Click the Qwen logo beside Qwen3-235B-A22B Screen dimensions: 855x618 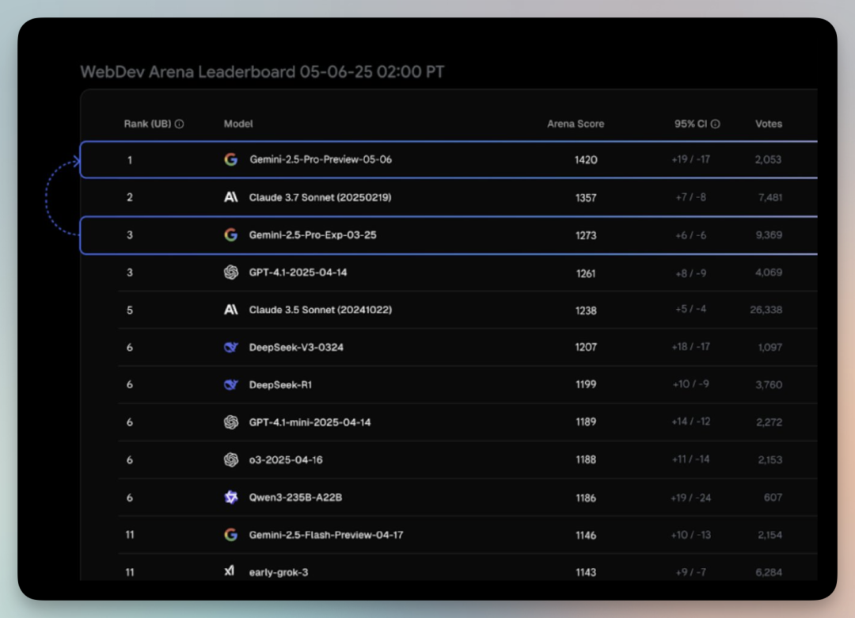(x=230, y=498)
